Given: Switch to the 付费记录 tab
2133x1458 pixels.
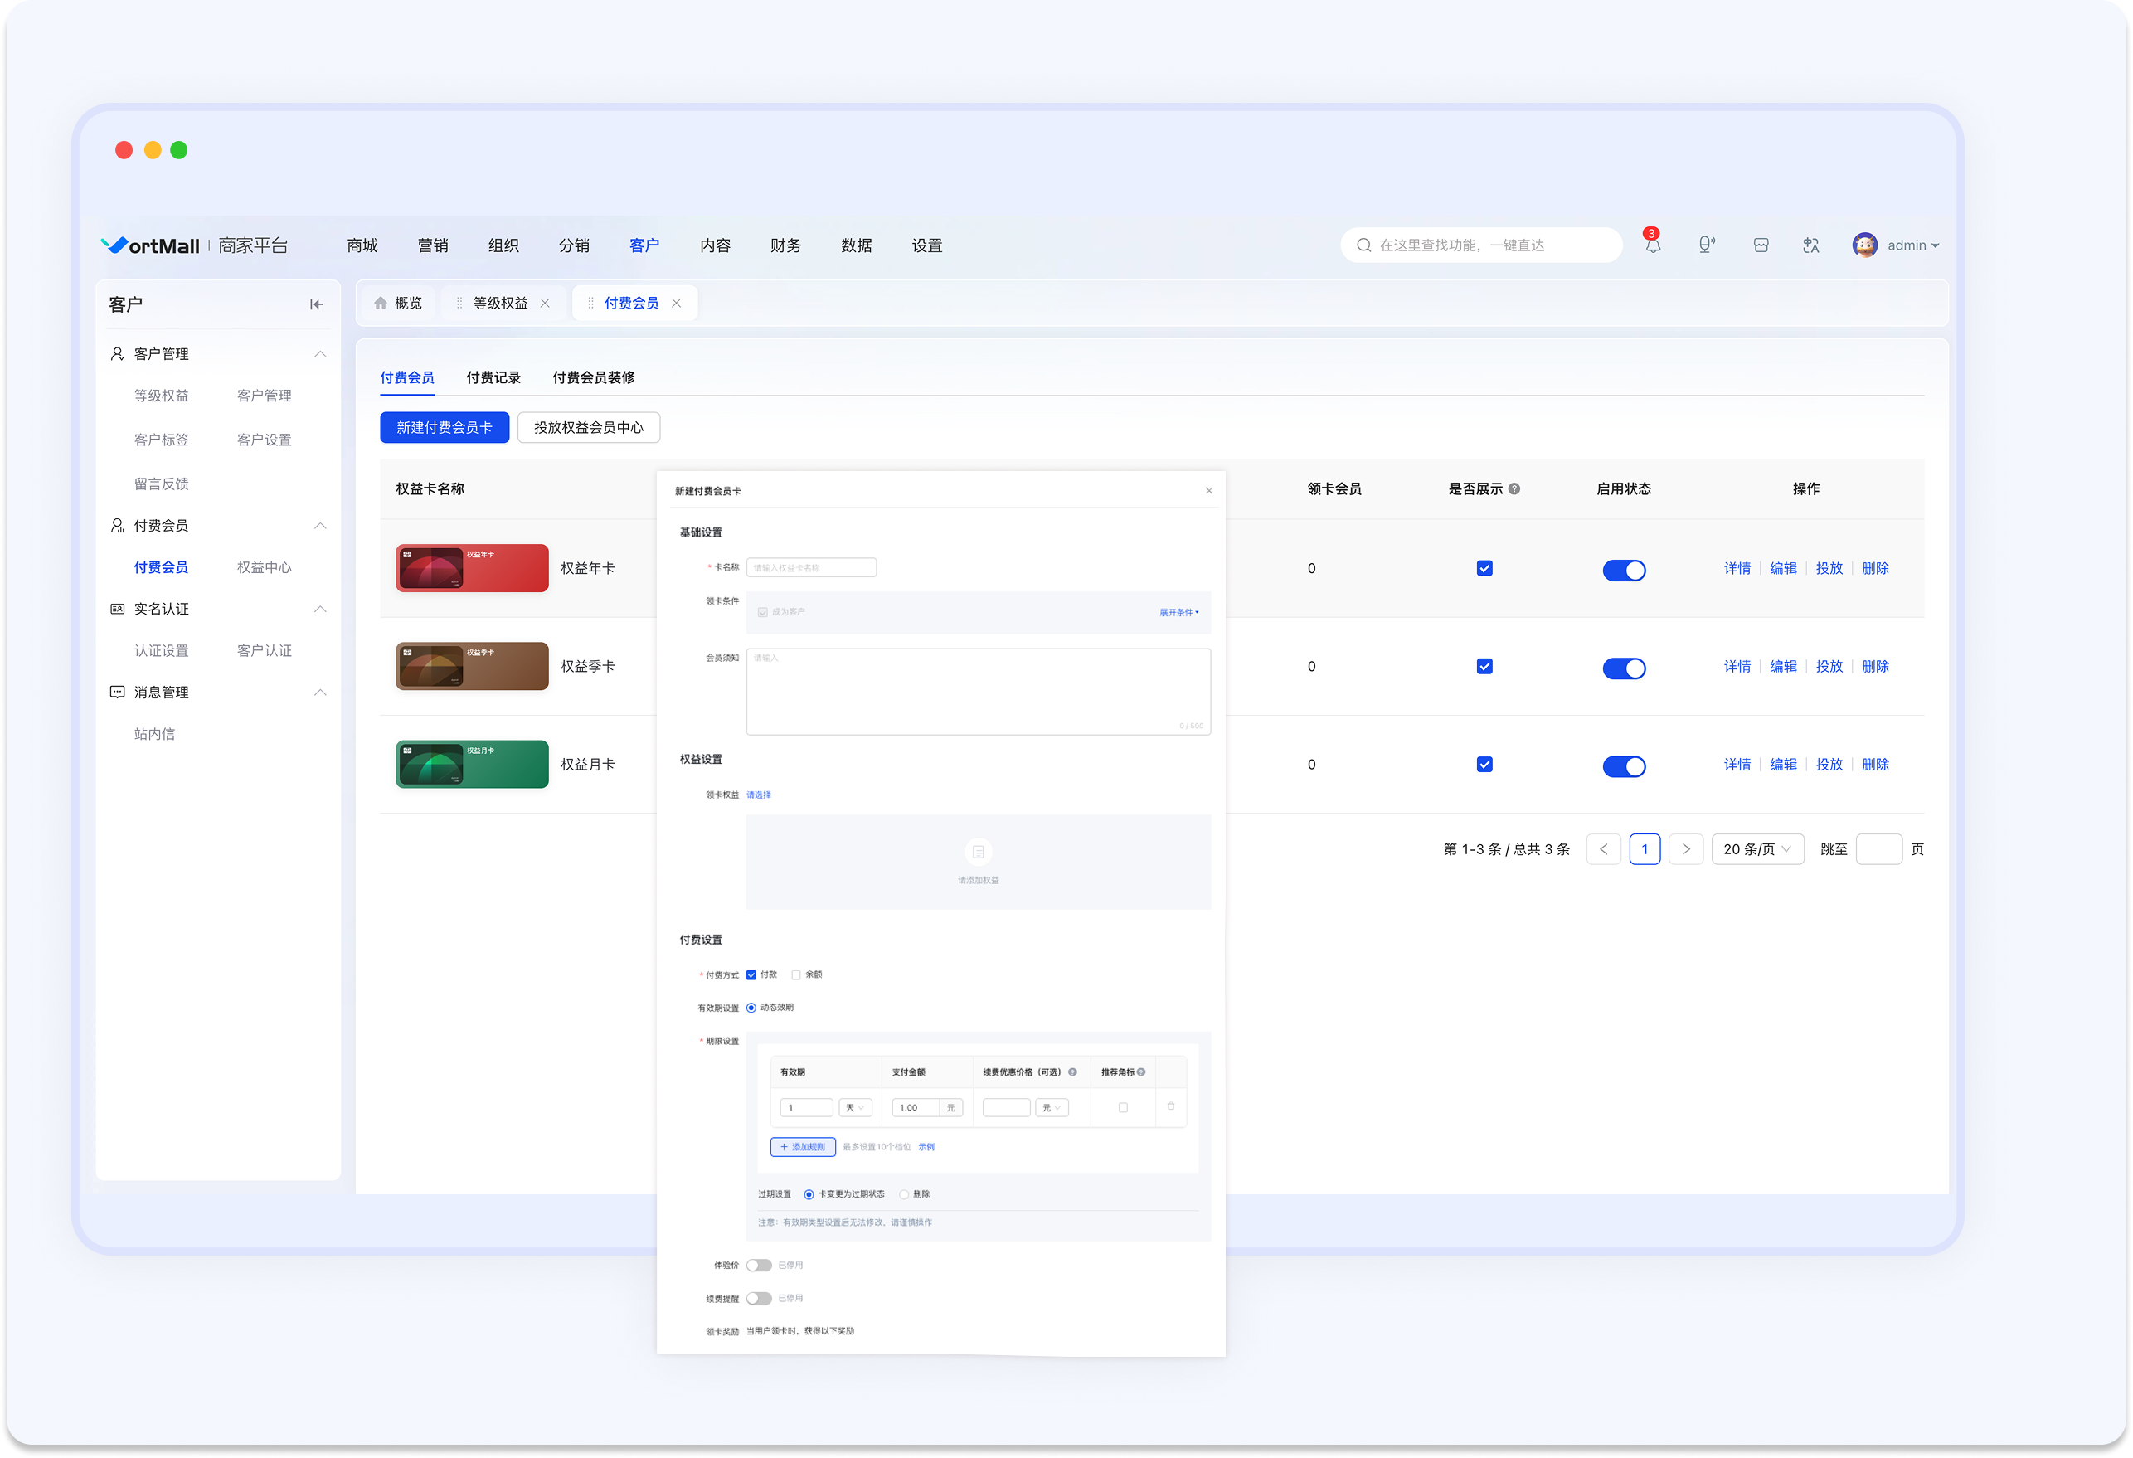Looking at the screenshot, I should (x=493, y=377).
